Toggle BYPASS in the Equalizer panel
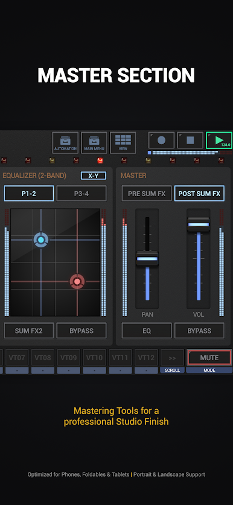Viewport: 233px width, 505px height. tap(81, 331)
